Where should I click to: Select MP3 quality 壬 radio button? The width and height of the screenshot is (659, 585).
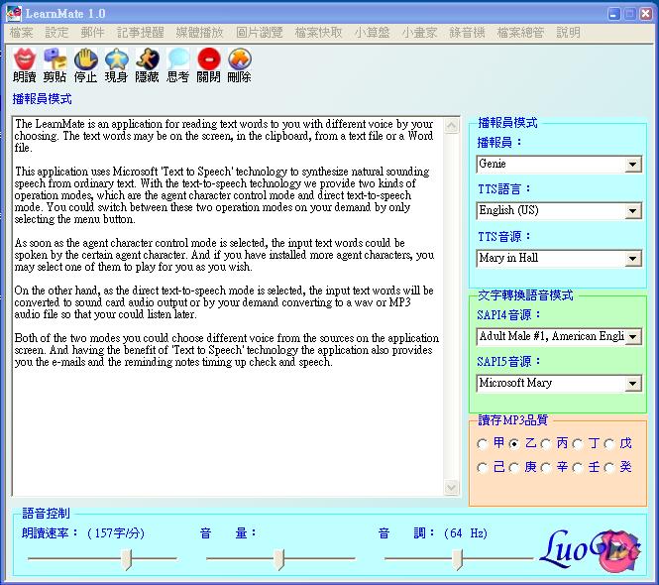(x=578, y=468)
